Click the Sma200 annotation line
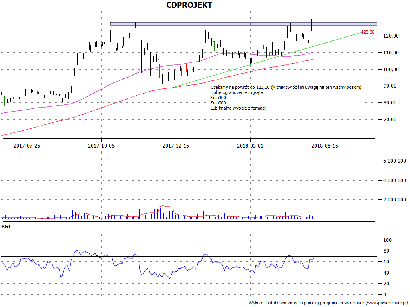Screen dimensions: 410x307 (218, 103)
